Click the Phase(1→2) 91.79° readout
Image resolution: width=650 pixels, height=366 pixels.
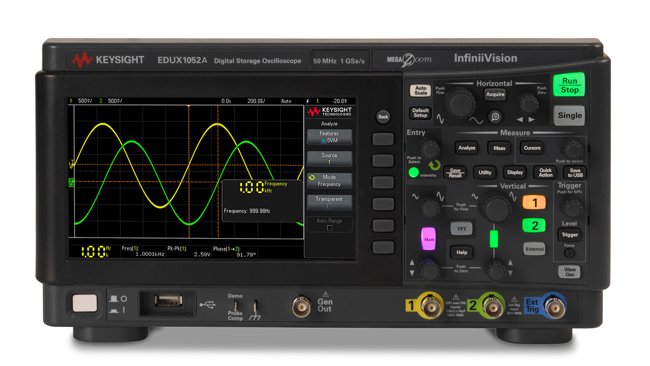coord(235,251)
